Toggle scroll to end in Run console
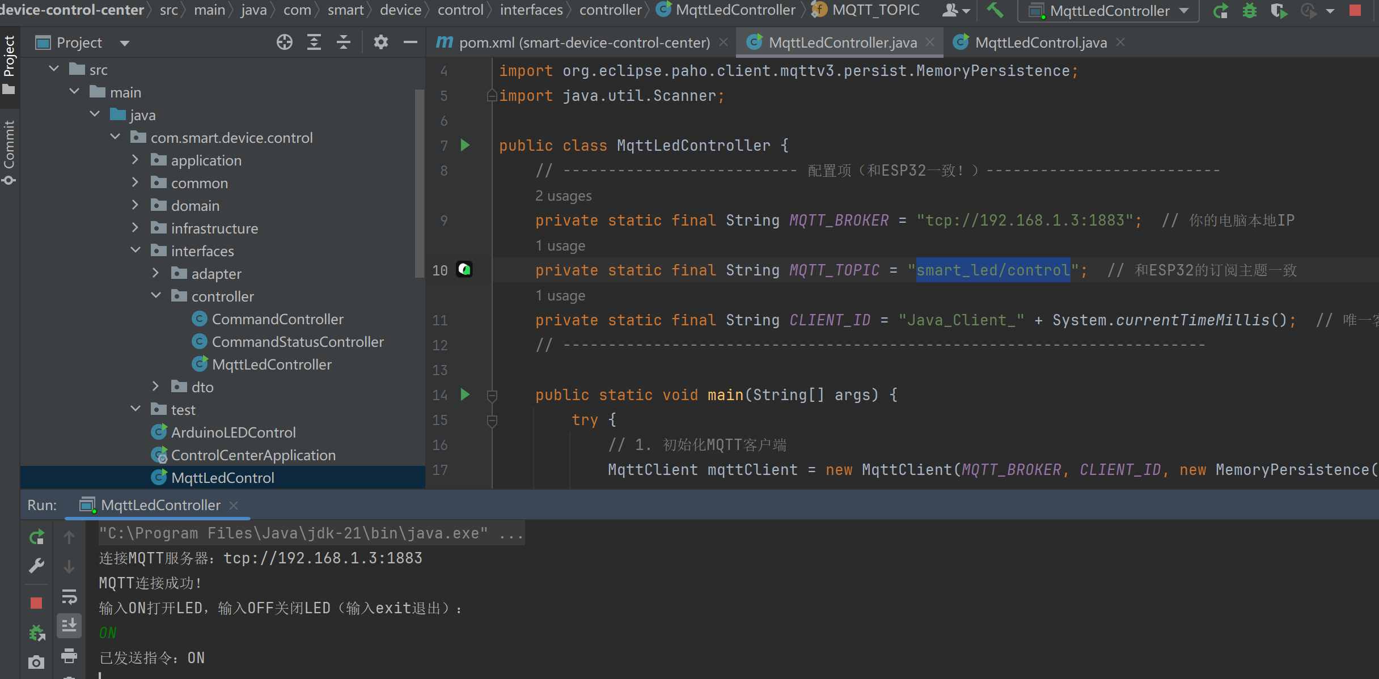The image size is (1379, 679). tap(69, 626)
